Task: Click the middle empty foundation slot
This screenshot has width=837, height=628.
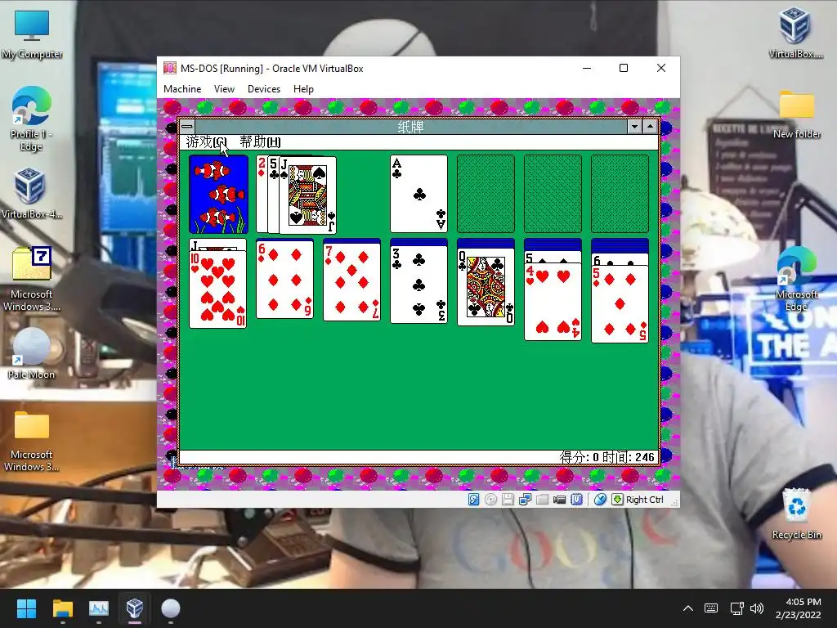Action: 553,194
